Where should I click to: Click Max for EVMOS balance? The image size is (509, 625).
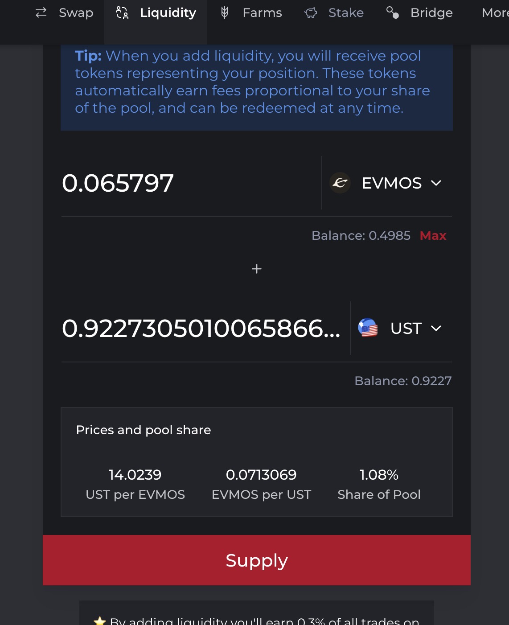point(433,235)
